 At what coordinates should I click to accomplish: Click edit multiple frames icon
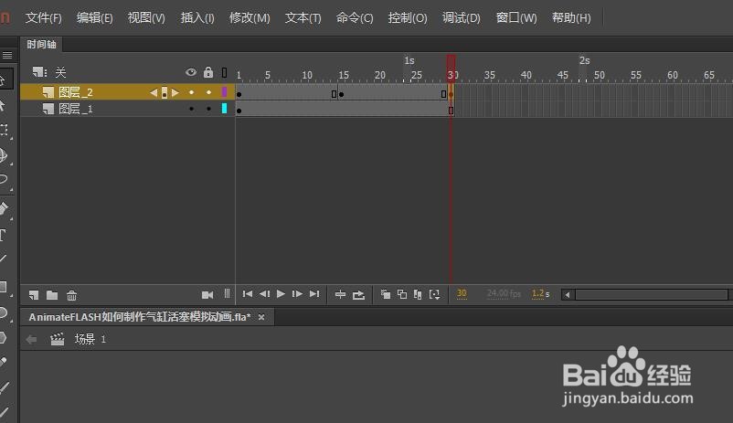(x=418, y=294)
